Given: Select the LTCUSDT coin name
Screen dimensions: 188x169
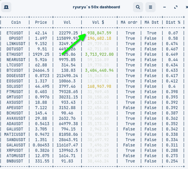Looking at the screenshot, I should (x=15, y=65).
